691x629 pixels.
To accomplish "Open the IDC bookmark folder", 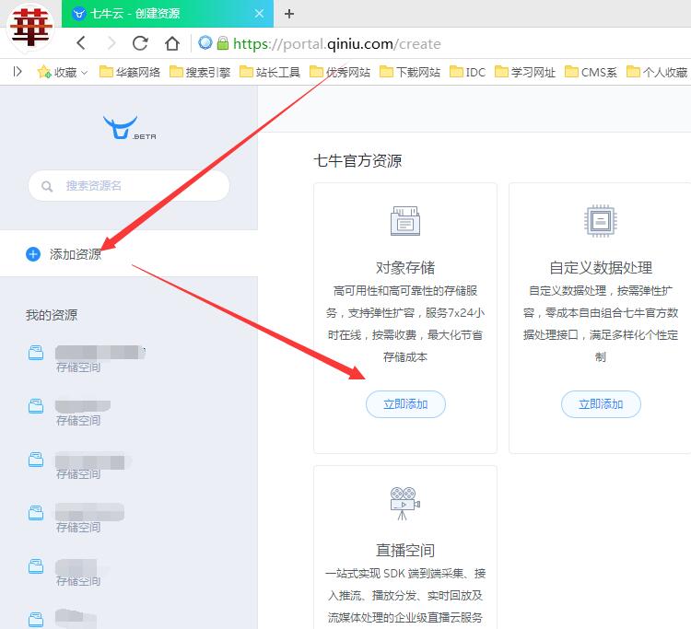I will pyautogui.click(x=467, y=72).
